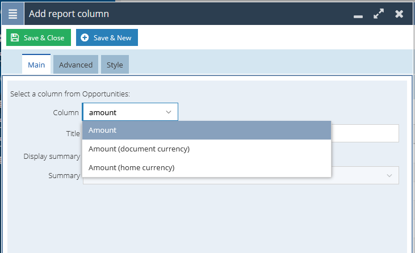The image size is (415, 253).
Task: Click the visible part of the Title field
Action: [x=365, y=133]
